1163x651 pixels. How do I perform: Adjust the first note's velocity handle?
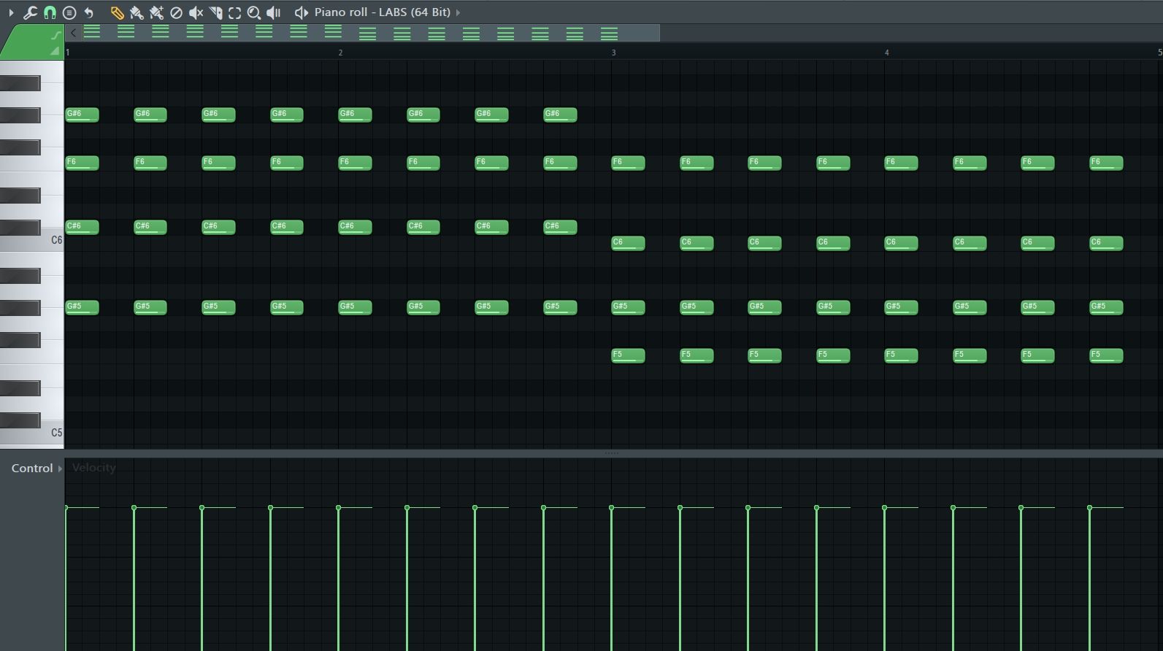coord(66,507)
